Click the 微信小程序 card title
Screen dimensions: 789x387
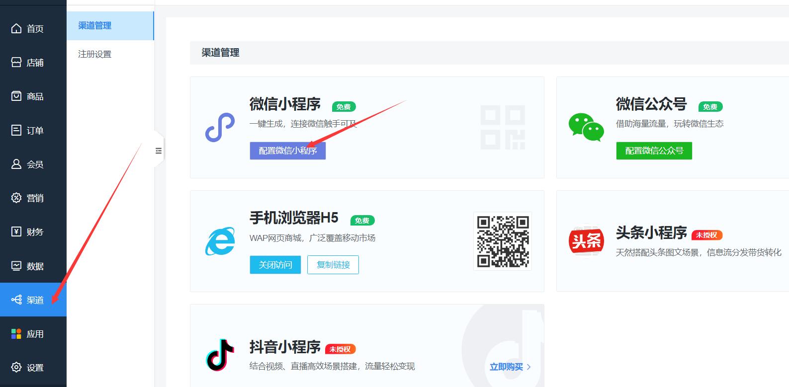pos(285,104)
